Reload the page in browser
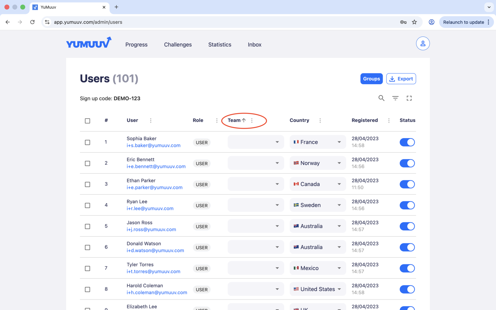This screenshot has height=310, width=496. pyautogui.click(x=32, y=22)
